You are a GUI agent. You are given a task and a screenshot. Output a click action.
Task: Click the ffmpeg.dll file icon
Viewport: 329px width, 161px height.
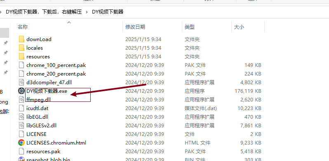point(21,99)
